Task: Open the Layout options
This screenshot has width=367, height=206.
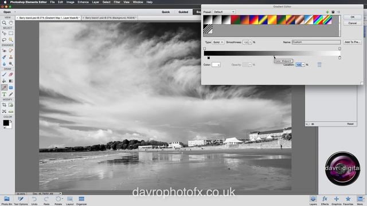Action: click(70, 200)
